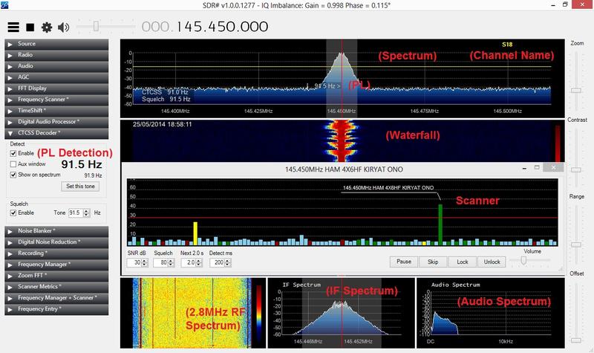Expand the Frequency Scanner panel
Viewport: 594px width, 353px height.
(x=56, y=100)
